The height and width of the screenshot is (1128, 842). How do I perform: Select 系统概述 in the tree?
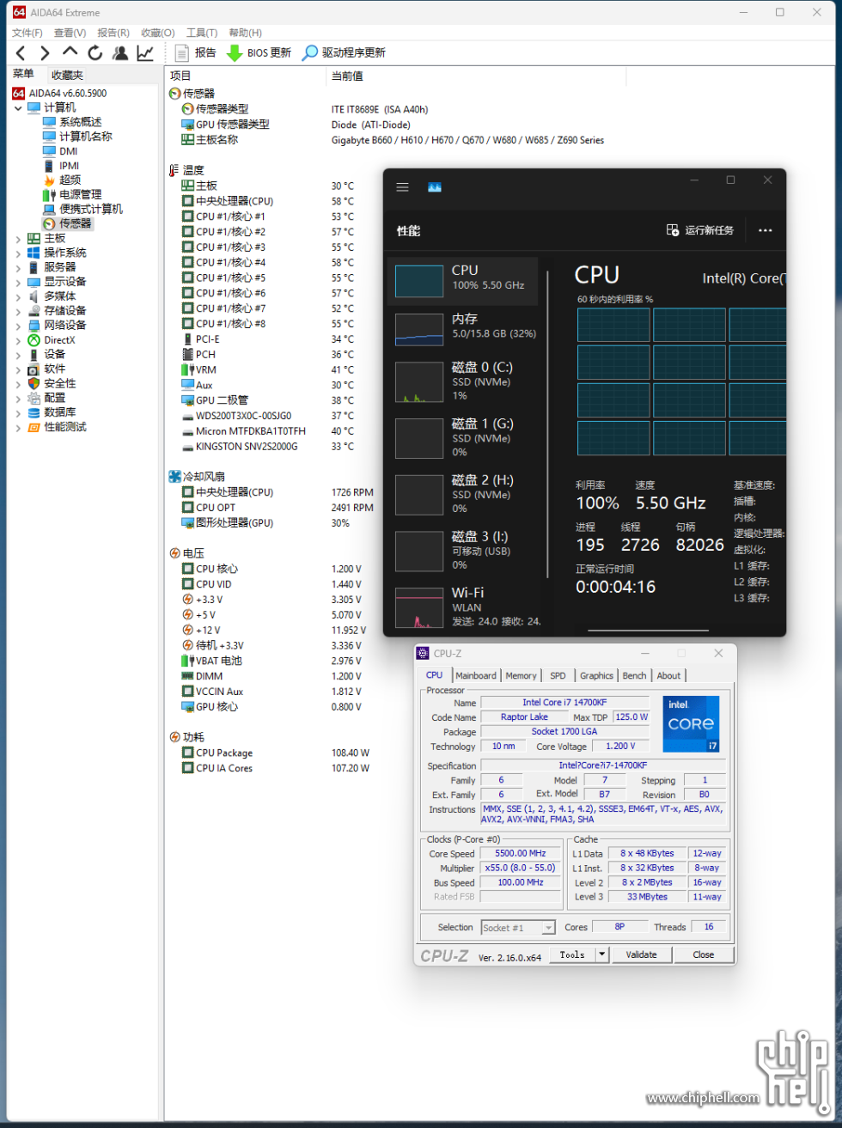[x=80, y=122]
